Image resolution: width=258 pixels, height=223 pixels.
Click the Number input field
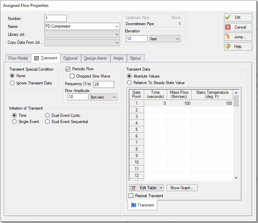55,18
